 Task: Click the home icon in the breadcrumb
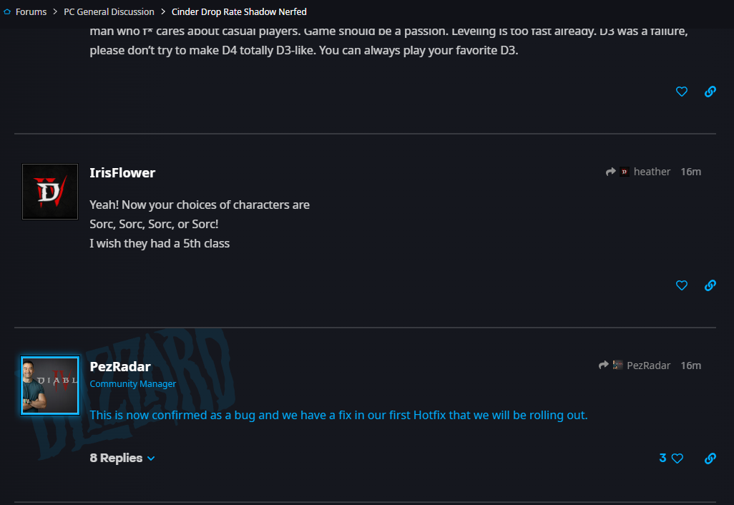pyautogui.click(x=7, y=11)
